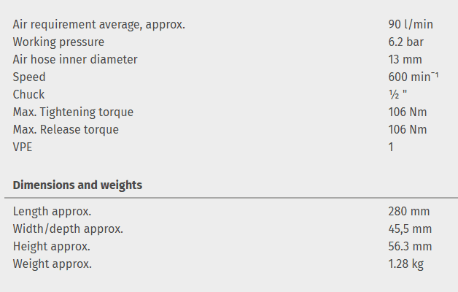
Task: Select the 45,5 mm width value
Action: pyautogui.click(x=410, y=228)
